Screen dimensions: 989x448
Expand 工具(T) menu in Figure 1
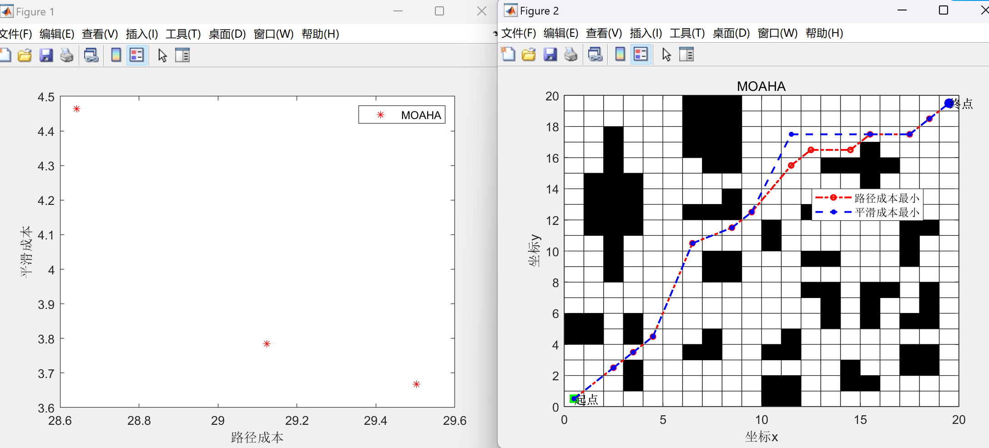tap(183, 34)
